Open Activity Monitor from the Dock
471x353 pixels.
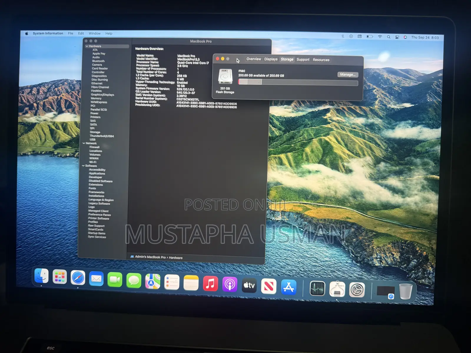pyautogui.click(x=317, y=289)
